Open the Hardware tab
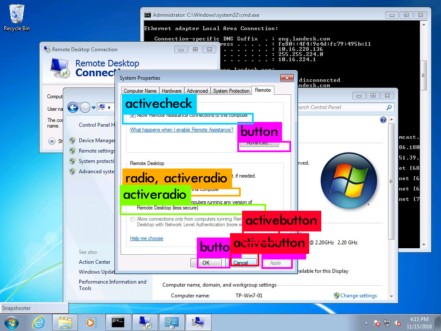The width and height of the screenshot is (441, 331). 171,91
